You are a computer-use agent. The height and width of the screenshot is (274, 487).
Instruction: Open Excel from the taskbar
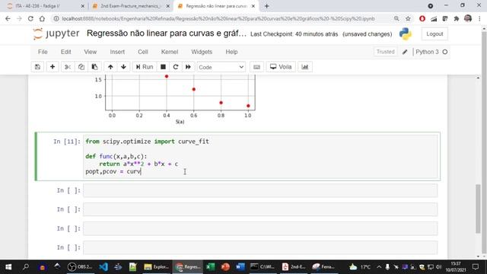click(211, 267)
